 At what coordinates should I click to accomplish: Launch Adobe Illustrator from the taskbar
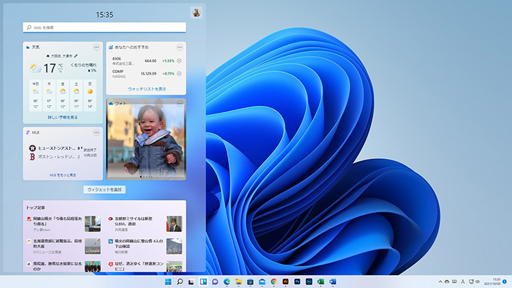click(285, 281)
